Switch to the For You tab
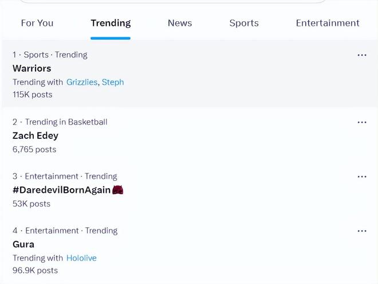Viewport: 378px width, 284px height. (x=37, y=23)
